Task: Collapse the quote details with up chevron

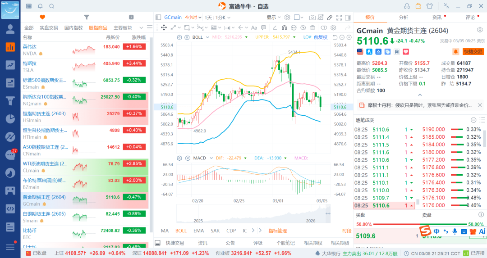Action: point(420,95)
